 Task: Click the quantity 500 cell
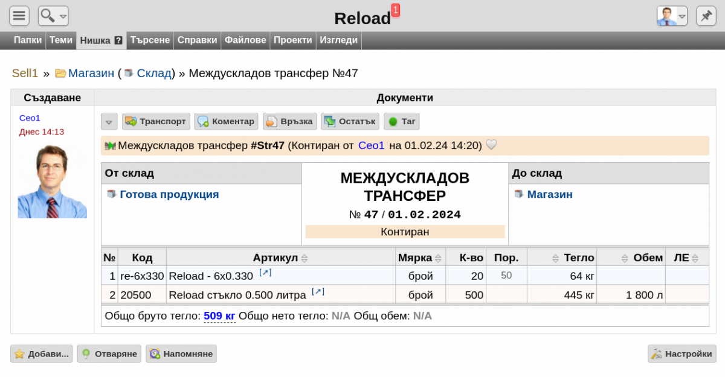(x=466, y=295)
